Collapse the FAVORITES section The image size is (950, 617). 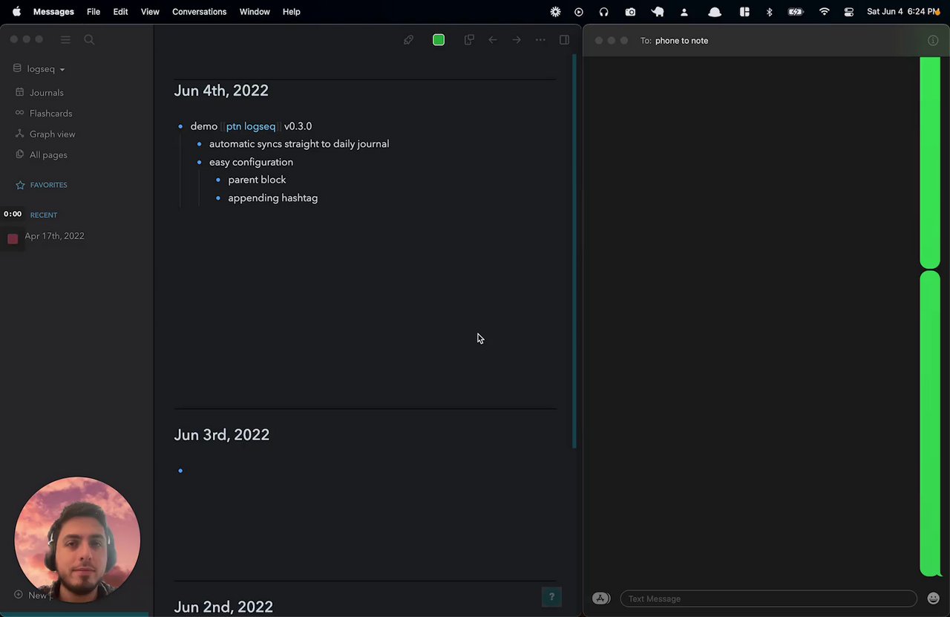point(48,185)
